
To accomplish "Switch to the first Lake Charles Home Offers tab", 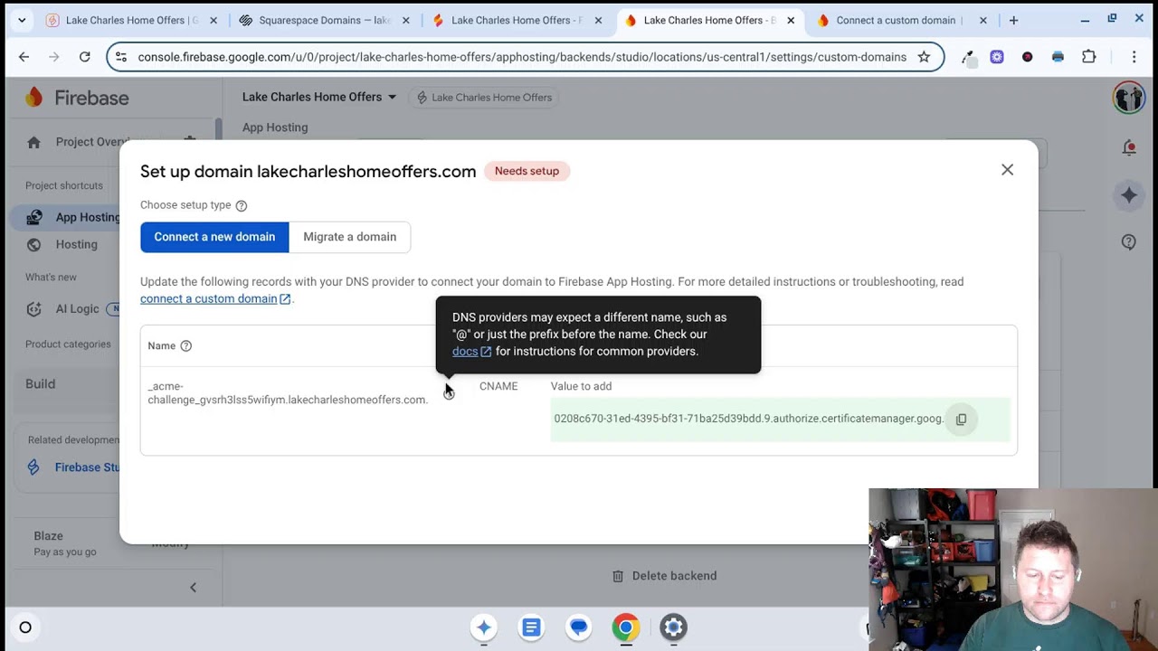I will 131,20.
